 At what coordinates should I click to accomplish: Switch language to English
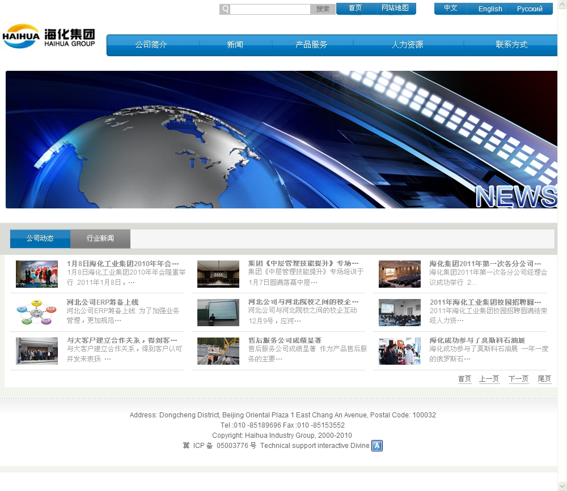(x=490, y=9)
